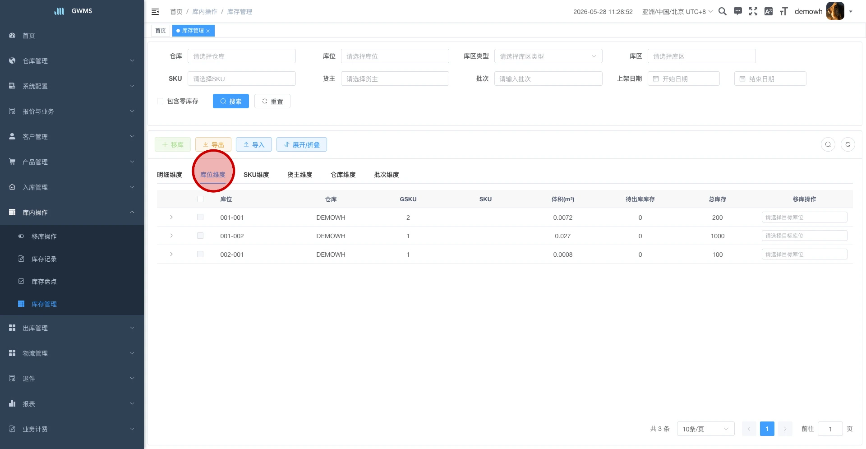Check the row 002-001 checkbox
The width and height of the screenshot is (866, 449).
(200, 255)
